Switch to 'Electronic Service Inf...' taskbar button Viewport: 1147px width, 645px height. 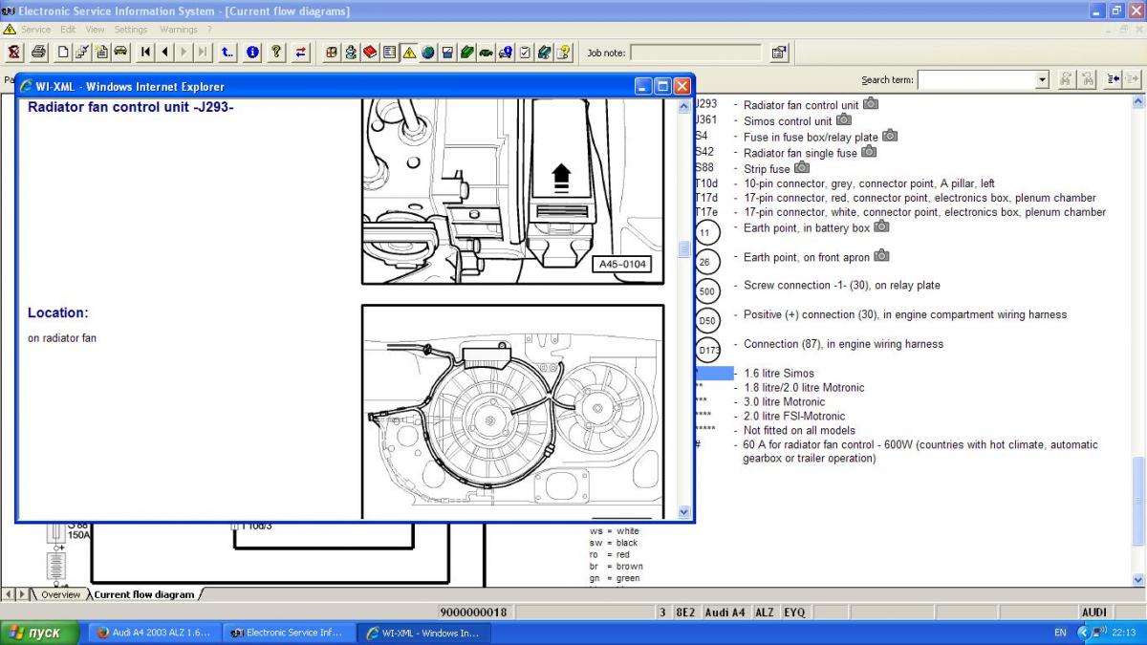click(289, 633)
